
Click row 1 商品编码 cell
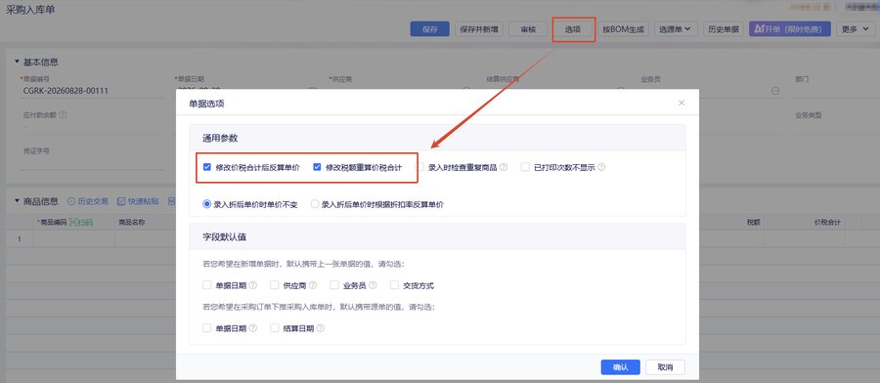(x=73, y=238)
